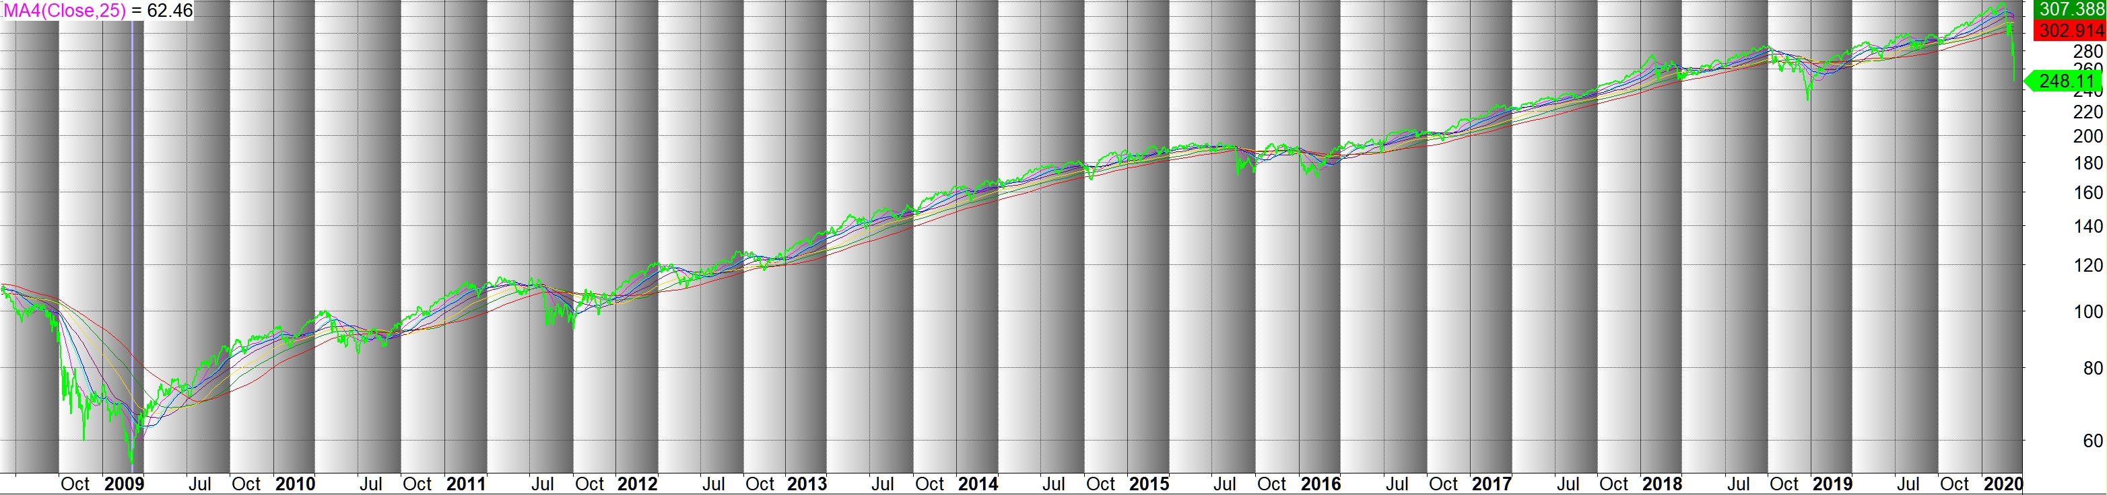
Task: Click the 280 price axis label
Action: [2087, 52]
